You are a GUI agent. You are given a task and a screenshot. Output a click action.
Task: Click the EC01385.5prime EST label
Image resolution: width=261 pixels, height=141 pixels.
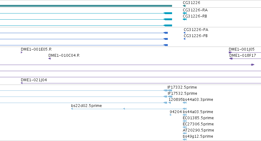click(x=198, y=118)
